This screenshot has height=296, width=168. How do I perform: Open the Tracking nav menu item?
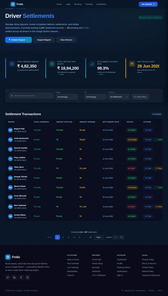(x=89, y=4)
